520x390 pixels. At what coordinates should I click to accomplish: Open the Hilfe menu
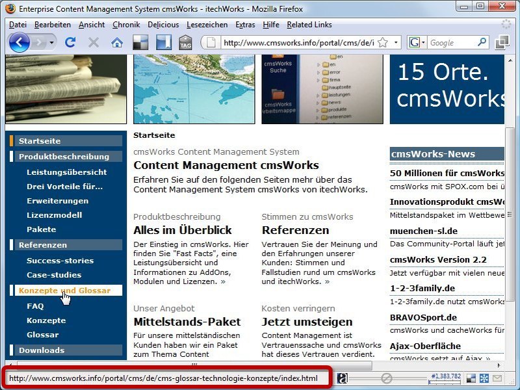pos(271,25)
